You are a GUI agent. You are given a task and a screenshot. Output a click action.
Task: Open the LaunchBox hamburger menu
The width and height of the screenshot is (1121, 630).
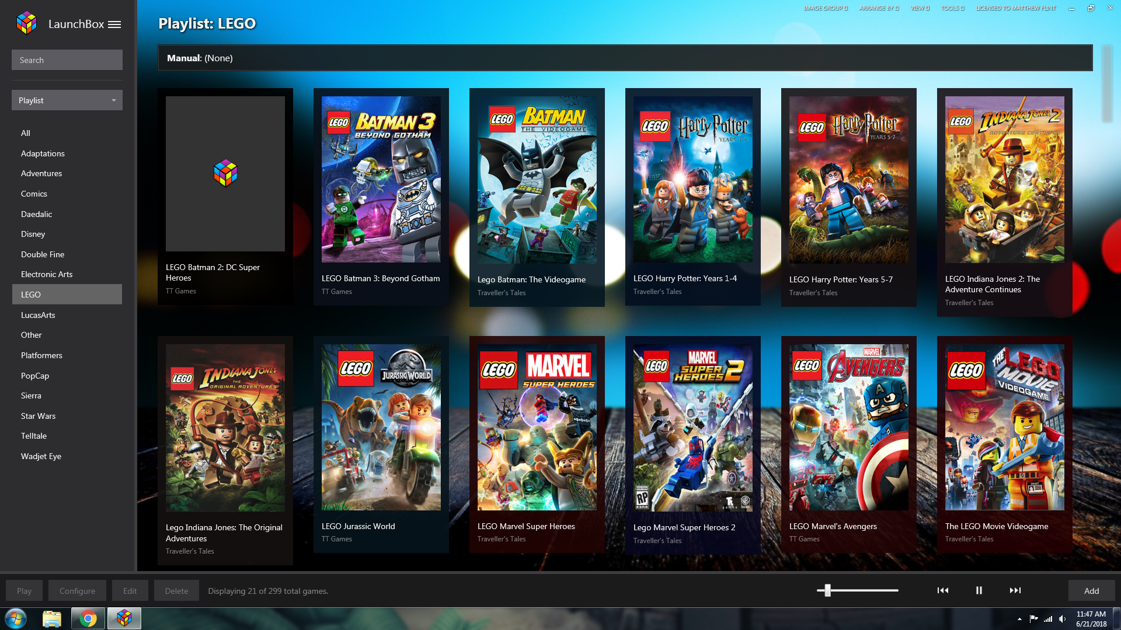tap(114, 24)
